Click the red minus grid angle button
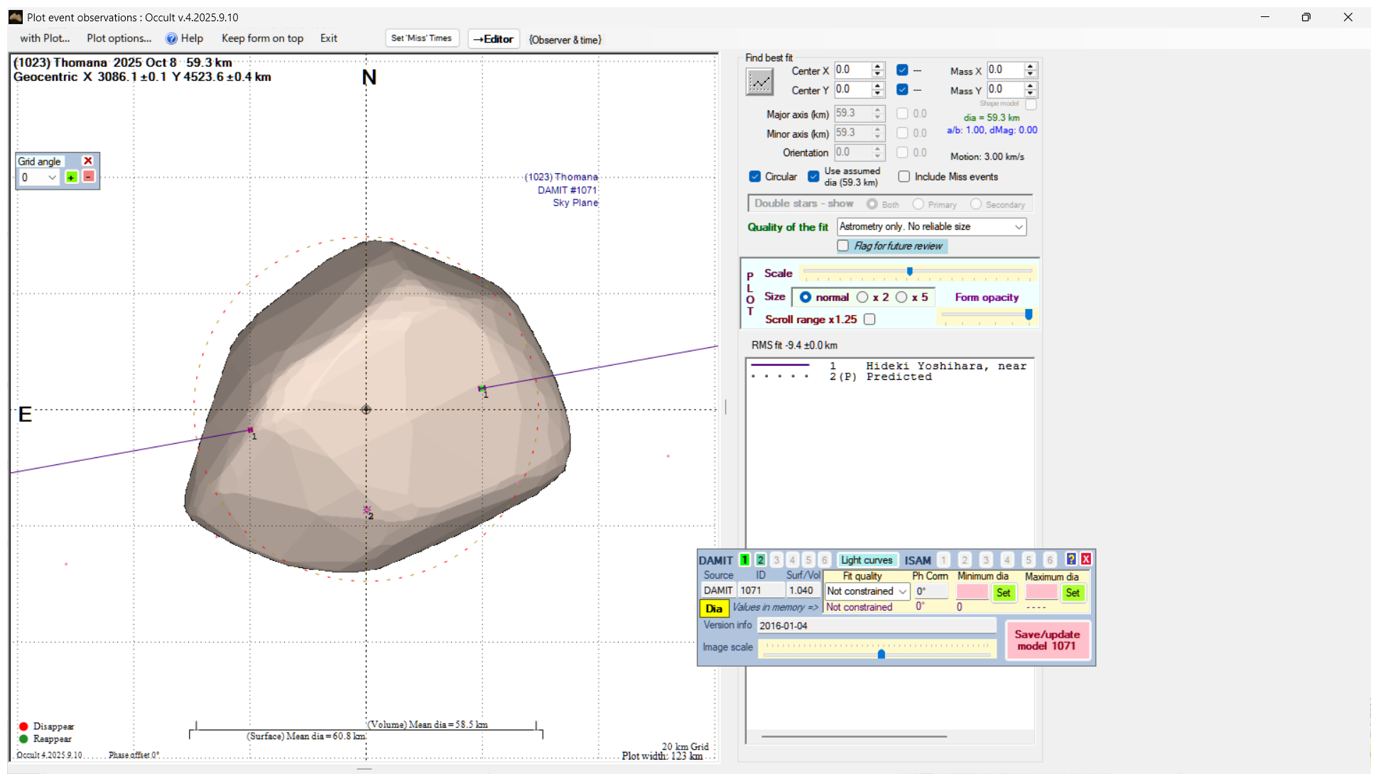The image size is (1378, 781). (89, 176)
